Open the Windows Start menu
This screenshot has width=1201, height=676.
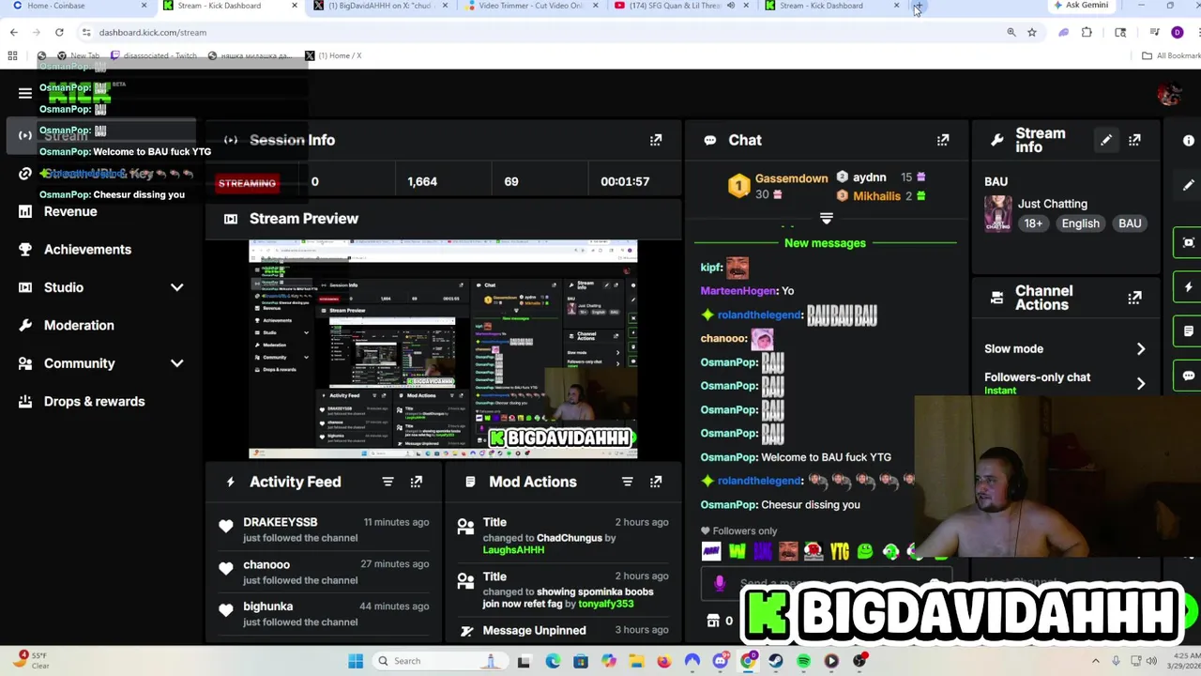point(356,661)
